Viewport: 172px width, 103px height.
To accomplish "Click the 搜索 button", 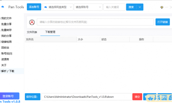I will click(x=131, y=7).
